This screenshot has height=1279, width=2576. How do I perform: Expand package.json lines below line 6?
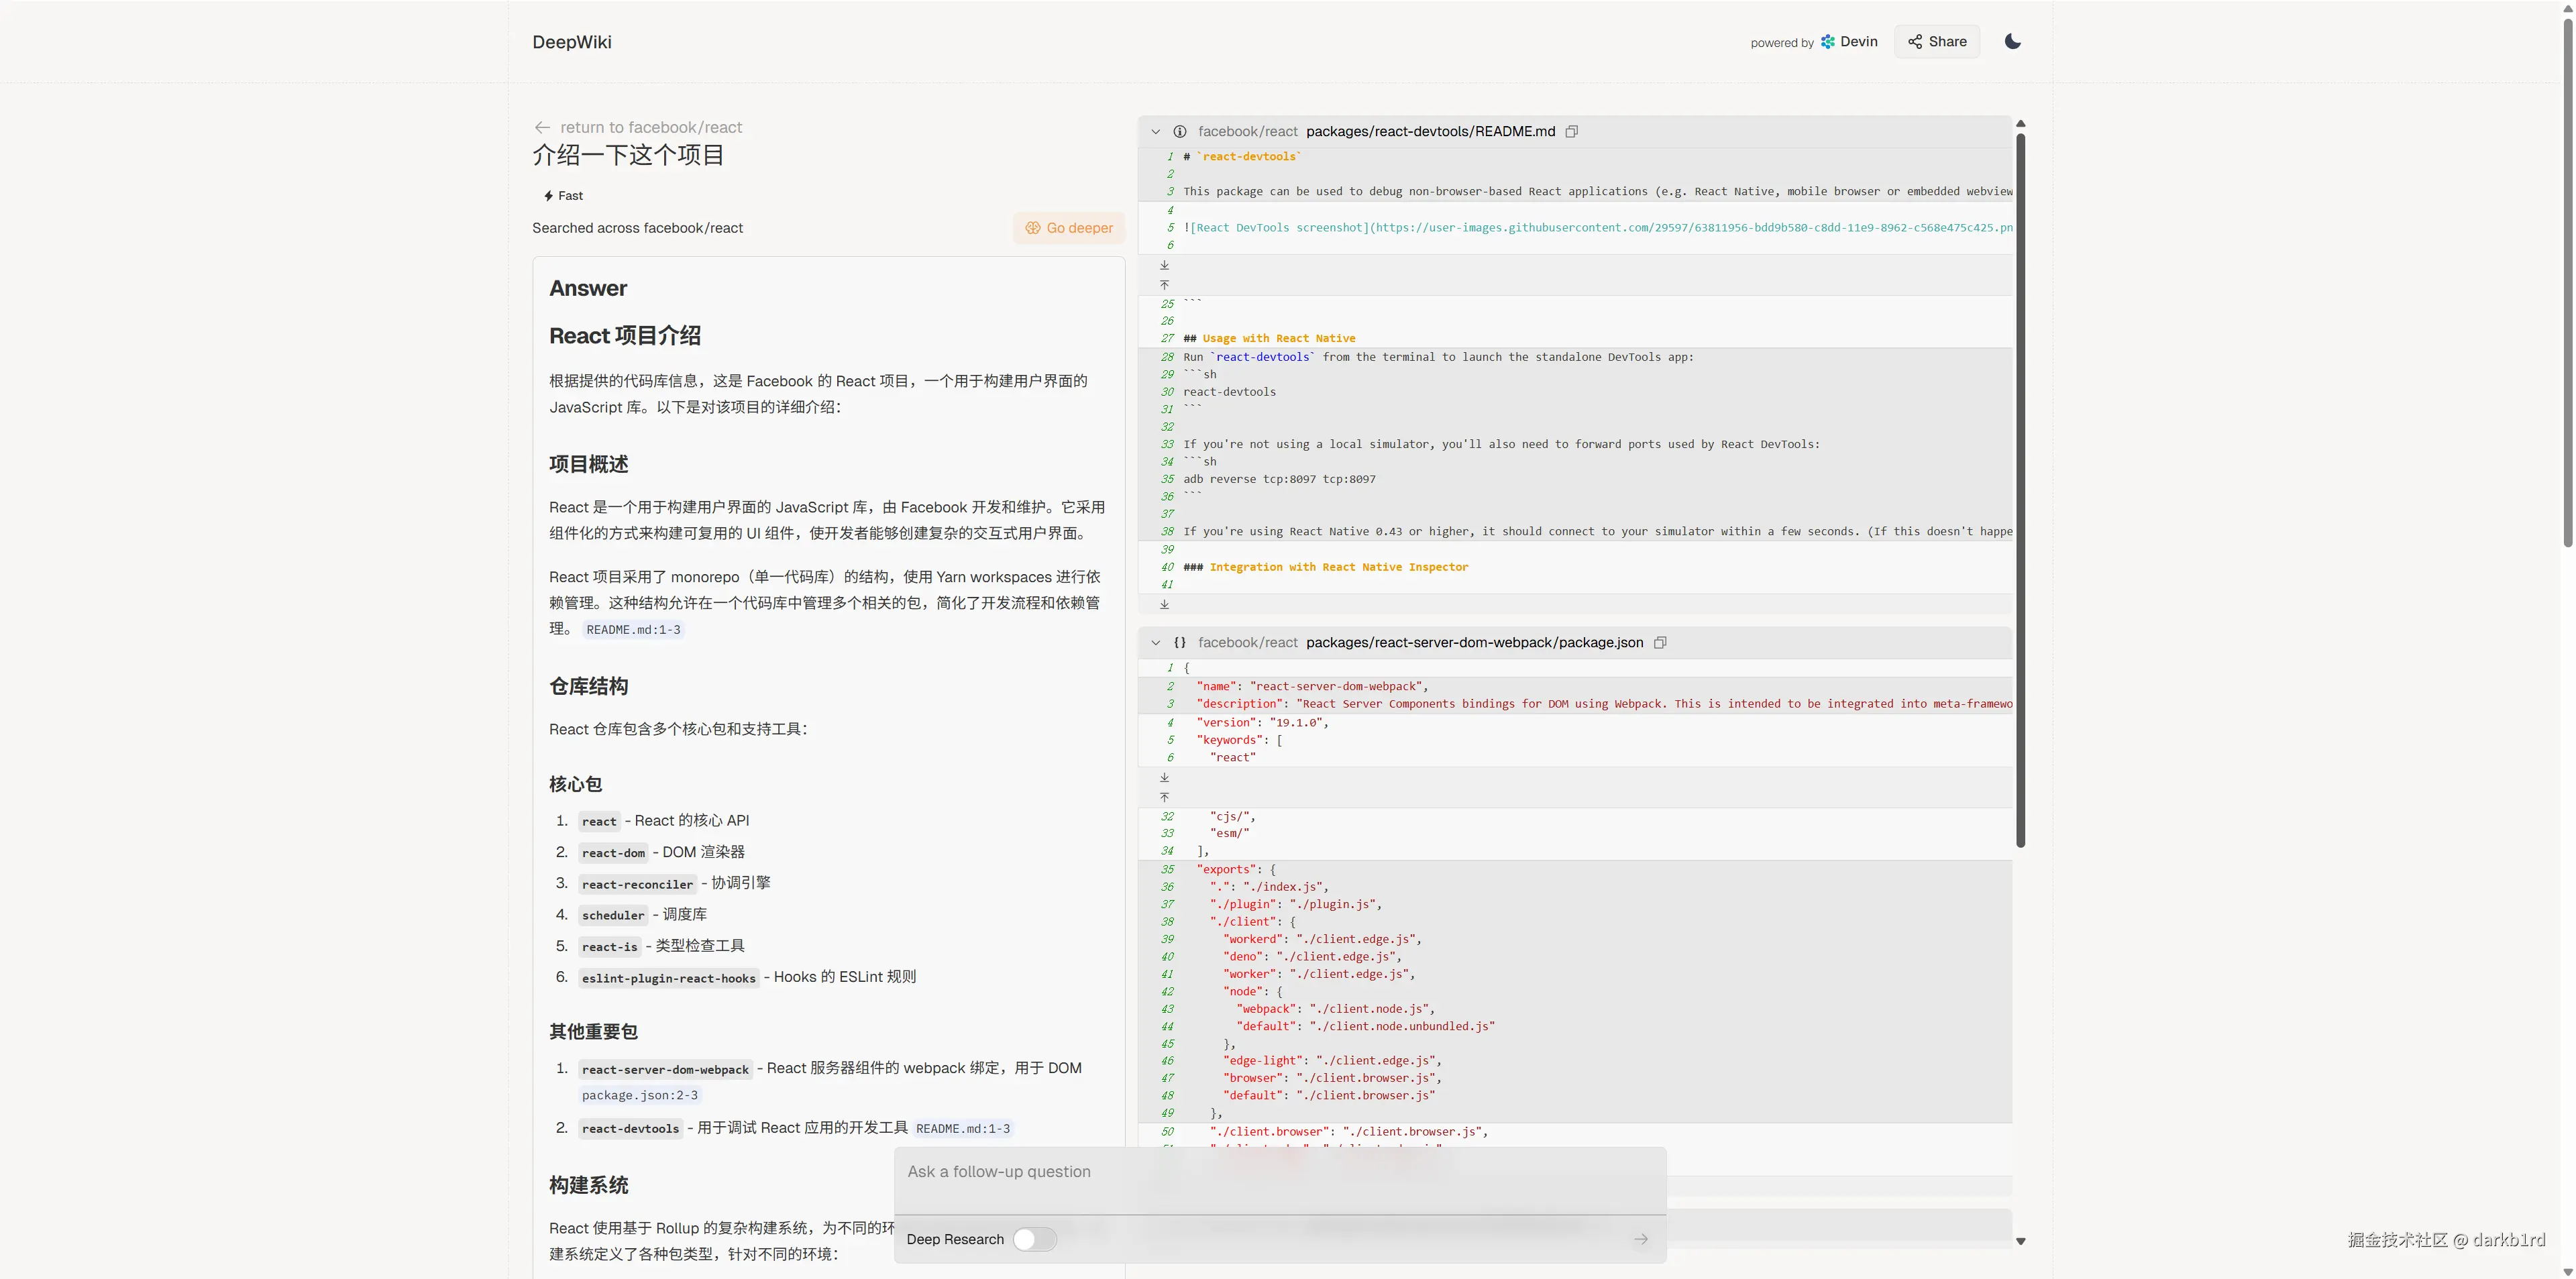1164,777
